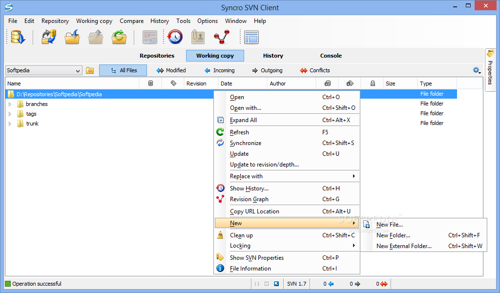Viewport: 500px width, 293px height.
Task: Open the Tools menu
Action: click(x=183, y=21)
